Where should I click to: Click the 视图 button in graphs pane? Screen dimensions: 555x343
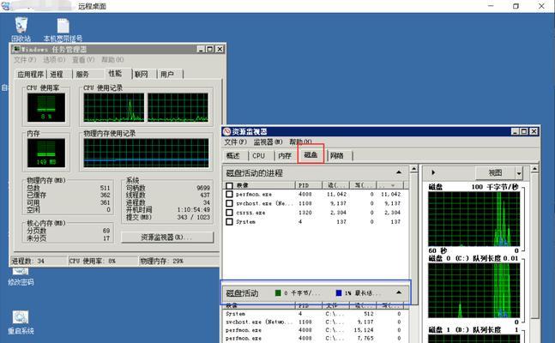[x=495, y=173]
